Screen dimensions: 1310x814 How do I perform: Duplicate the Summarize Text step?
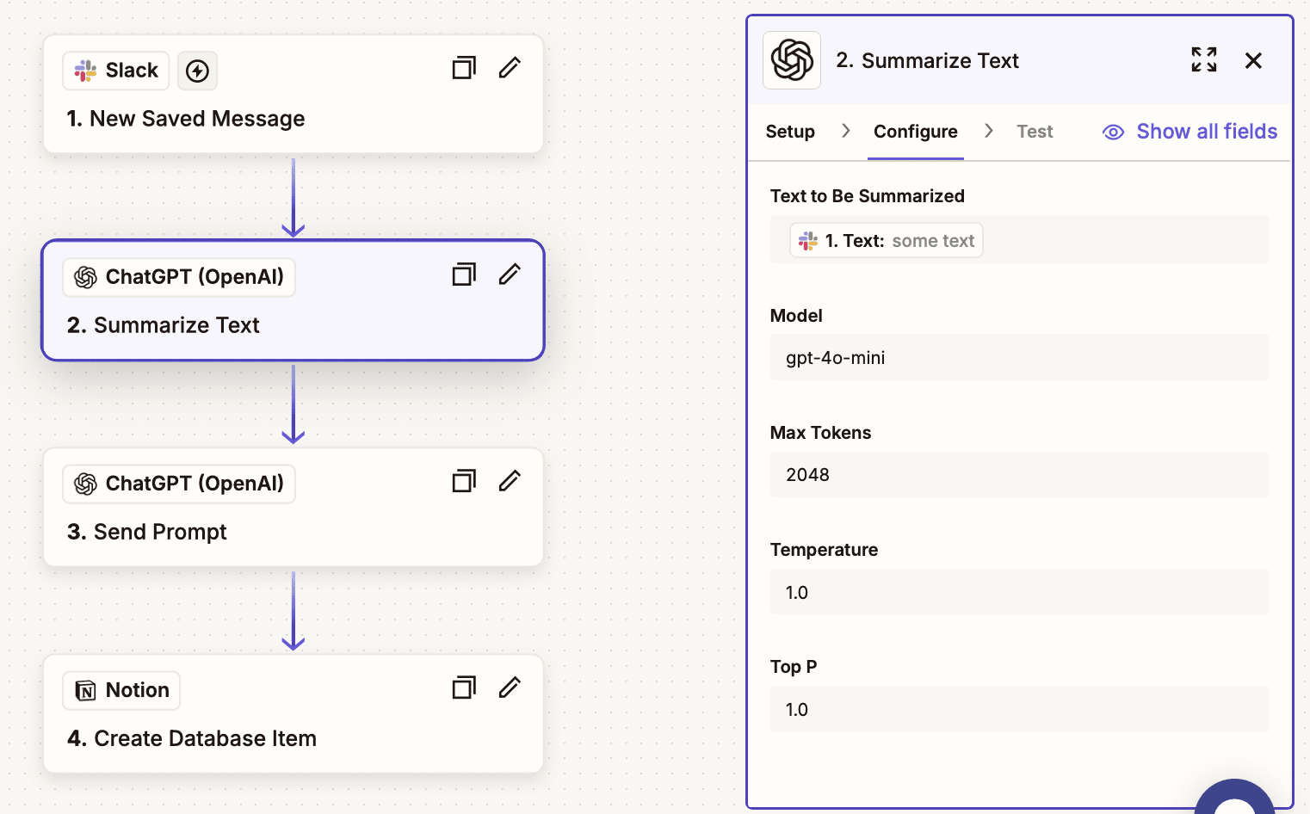click(x=464, y=274)
